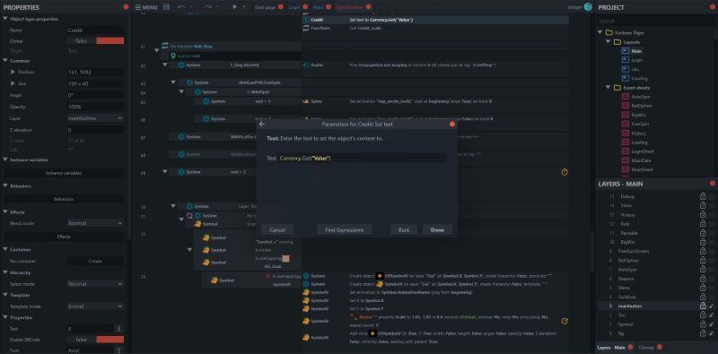Open the Layer dropdown showing mainbutton

(x=96, y=118)
